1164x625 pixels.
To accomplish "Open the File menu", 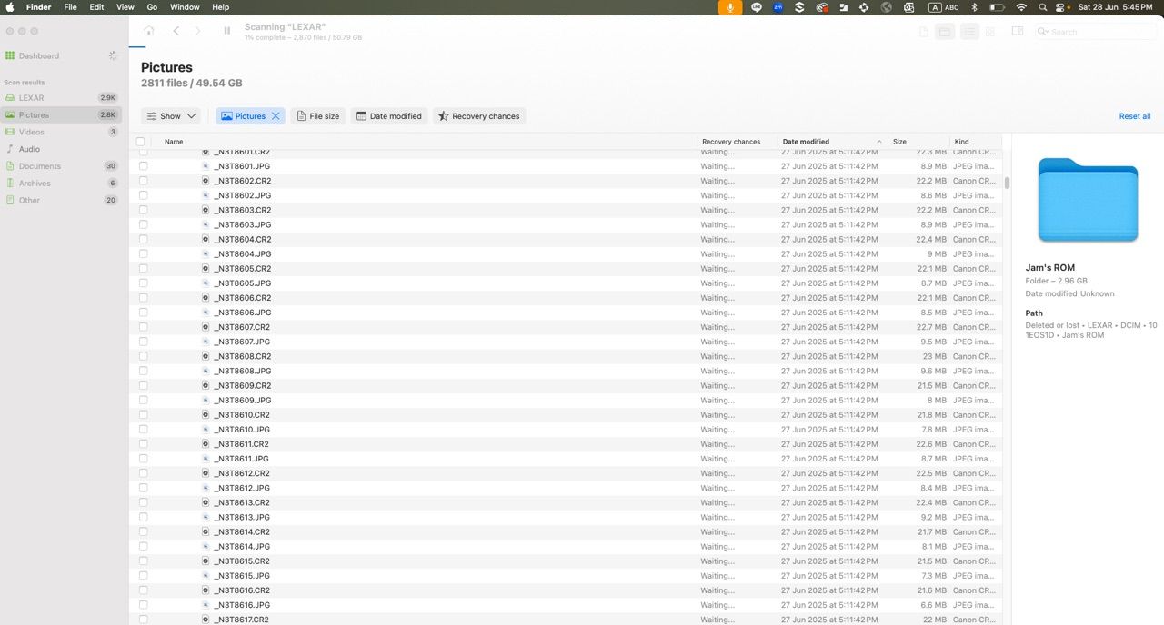I will 70,7.
